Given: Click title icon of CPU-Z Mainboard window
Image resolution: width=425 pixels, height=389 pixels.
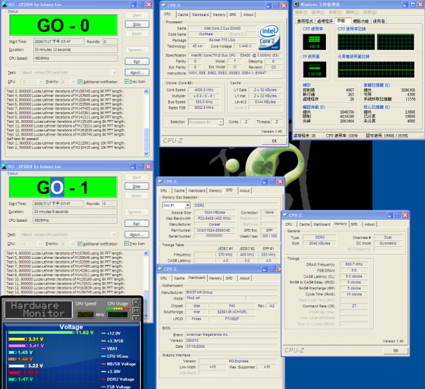Looking at the screenshot, I should click(160, 269).
